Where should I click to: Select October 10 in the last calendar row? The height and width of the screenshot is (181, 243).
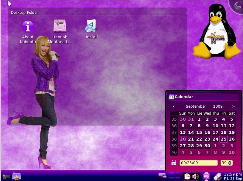232,153
